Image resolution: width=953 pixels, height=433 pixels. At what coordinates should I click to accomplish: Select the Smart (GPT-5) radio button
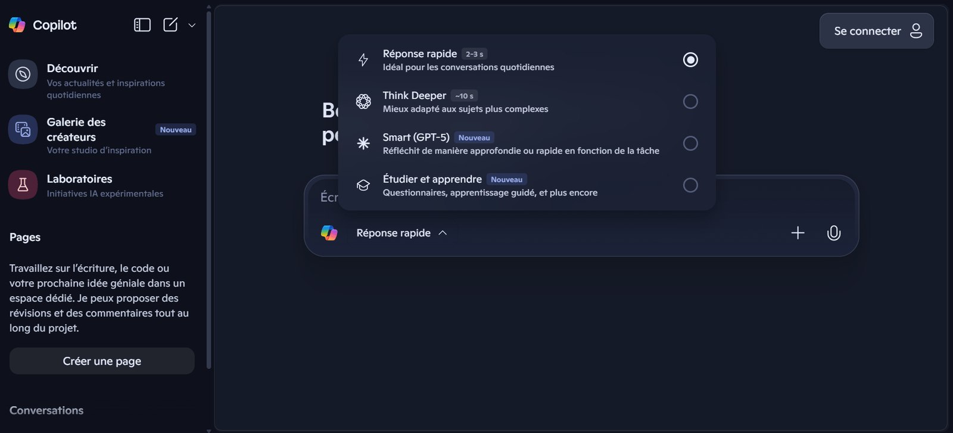tap(690, 144)
